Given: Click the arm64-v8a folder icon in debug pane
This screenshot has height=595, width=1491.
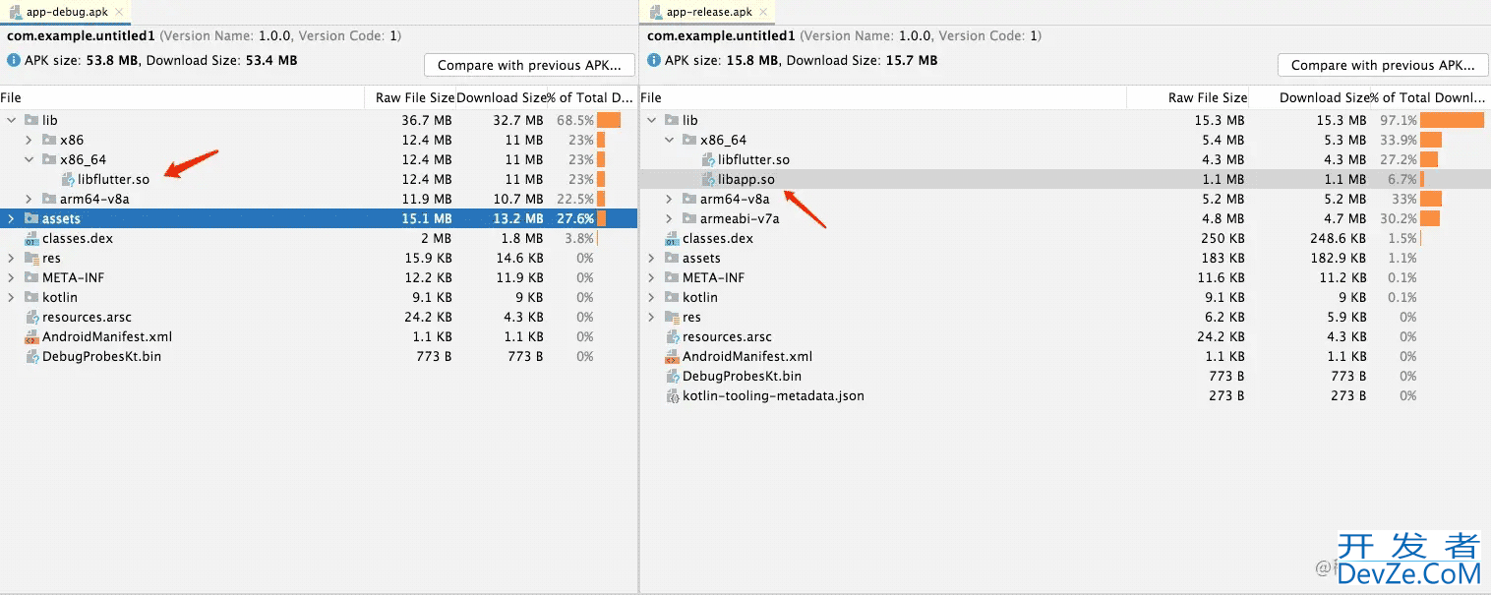Looking at the screenshot, I should coord(49,199).
